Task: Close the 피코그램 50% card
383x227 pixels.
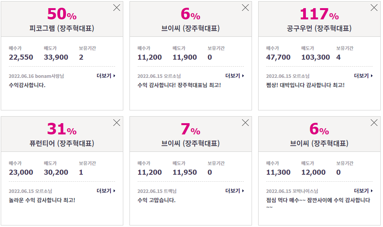Action: point(117,8)
